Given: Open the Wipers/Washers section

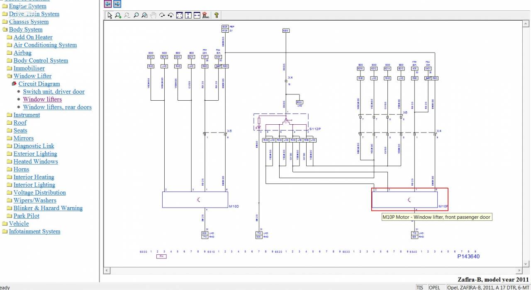Looking at the screenshot, I should 35,201.
